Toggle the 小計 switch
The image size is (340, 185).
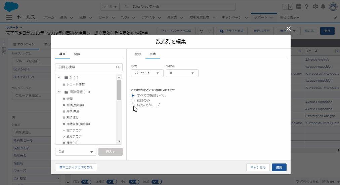pos(134,182)
